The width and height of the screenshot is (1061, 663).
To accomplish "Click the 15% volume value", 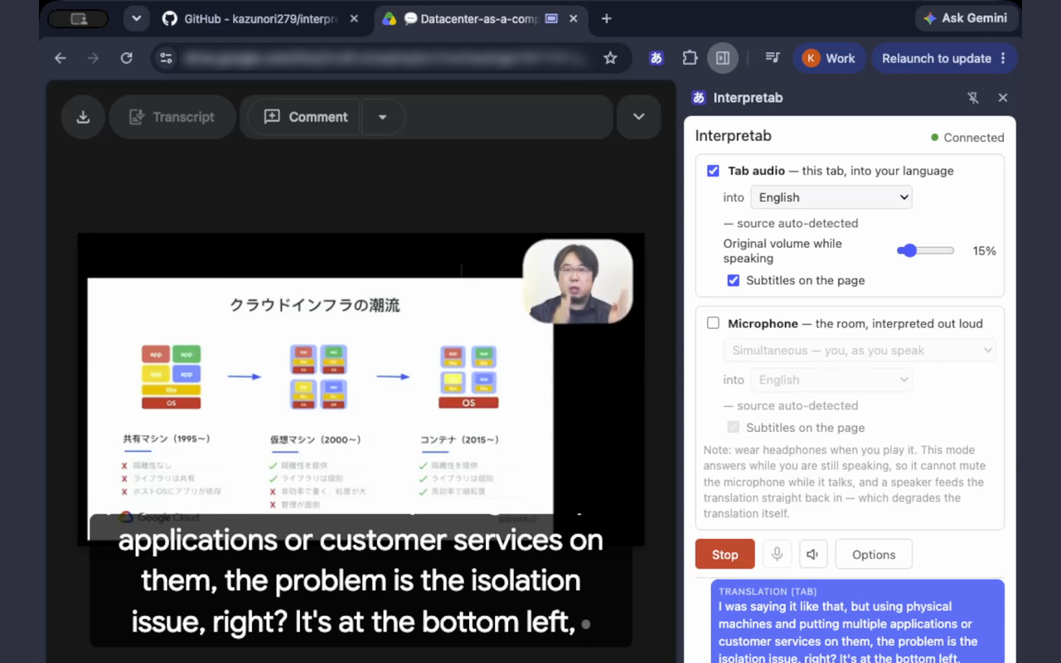I will coord(984,251).
